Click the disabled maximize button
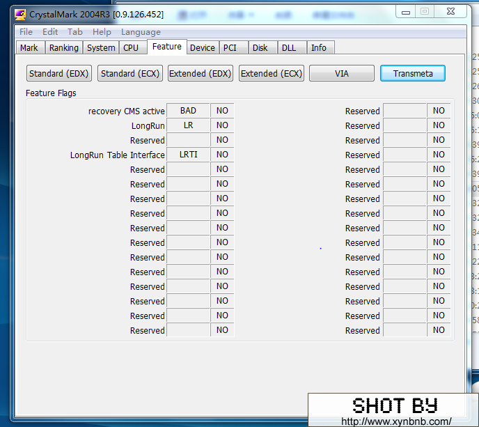This screenshot has width=479, height=427. [425, 12]
